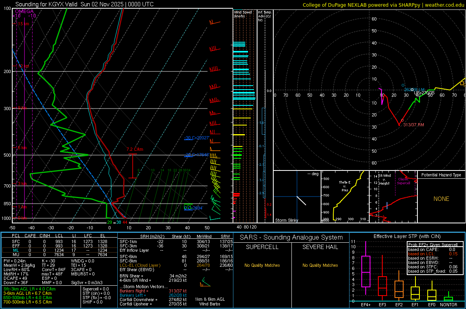Click the Corfidi Downshear = 274/82 kt line

click(153, 300)
